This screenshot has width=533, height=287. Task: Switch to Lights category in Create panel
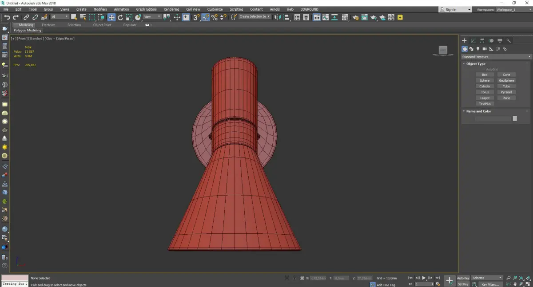[x=478, y=49]
